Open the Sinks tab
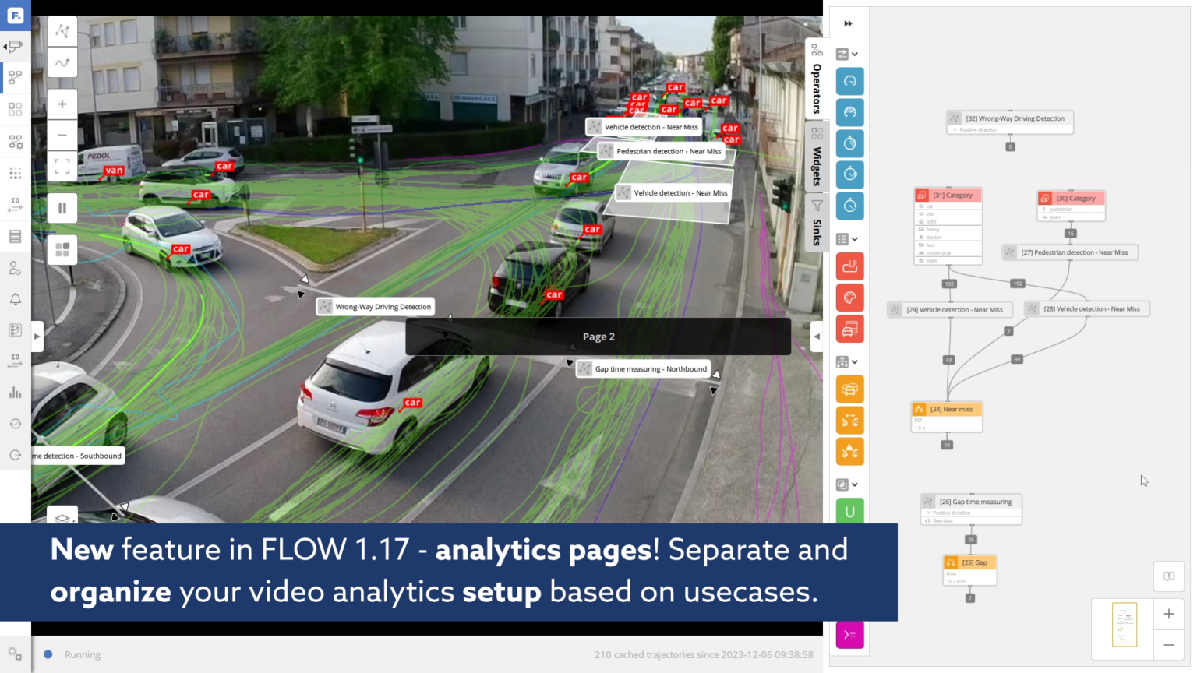Viewport: 1197px width, 673px height. click(x=817, y=230)
